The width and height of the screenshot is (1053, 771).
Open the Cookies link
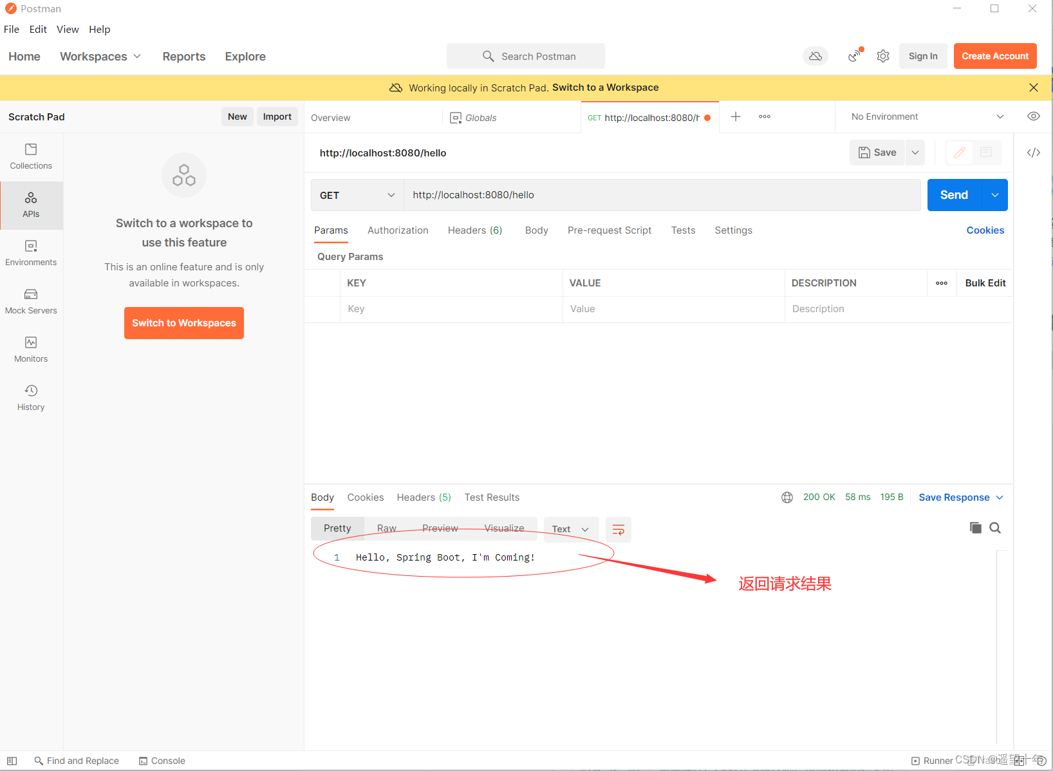[985, 230]
